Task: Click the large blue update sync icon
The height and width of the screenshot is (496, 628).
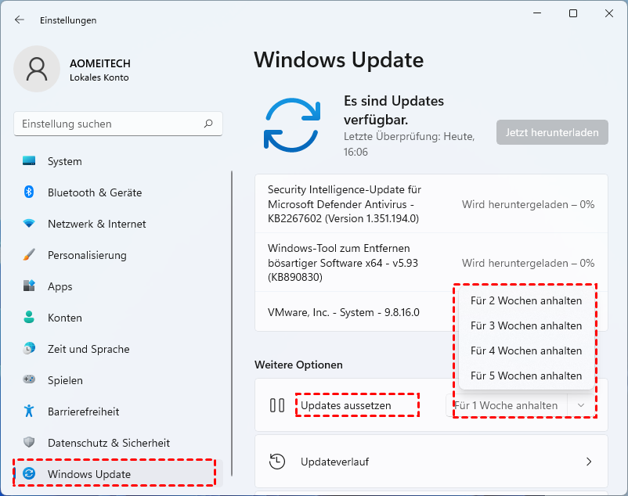Action: tap(292, 125)
